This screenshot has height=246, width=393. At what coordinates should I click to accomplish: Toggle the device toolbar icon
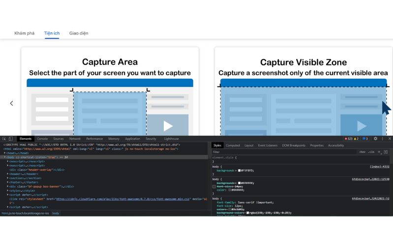tap(10, 139)
